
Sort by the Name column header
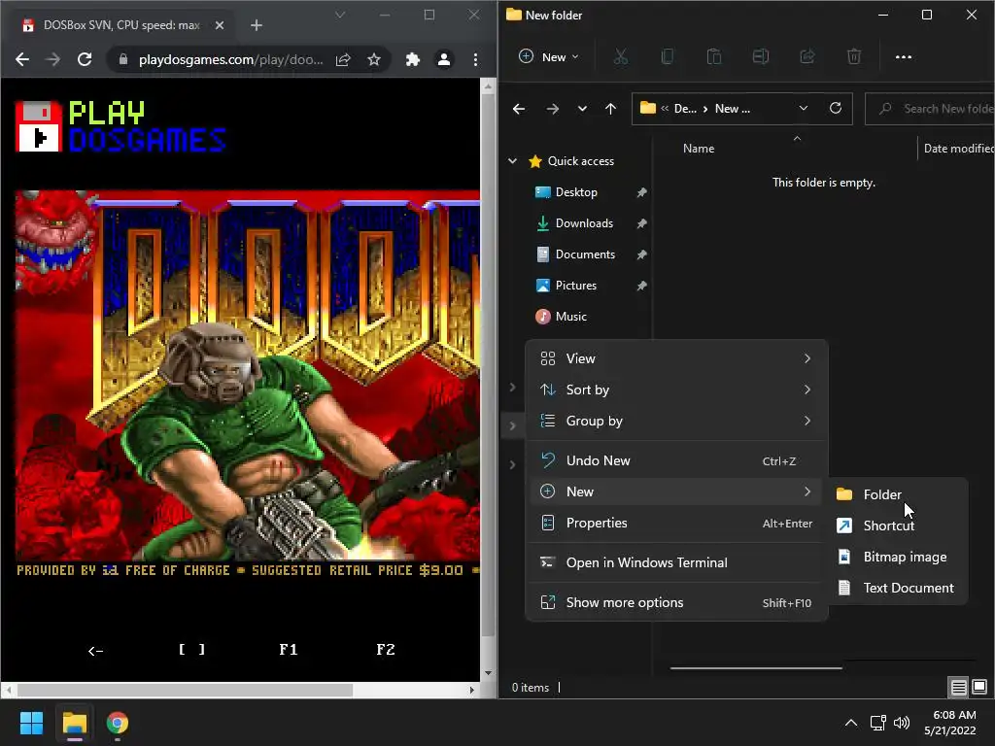pos(698,149)
